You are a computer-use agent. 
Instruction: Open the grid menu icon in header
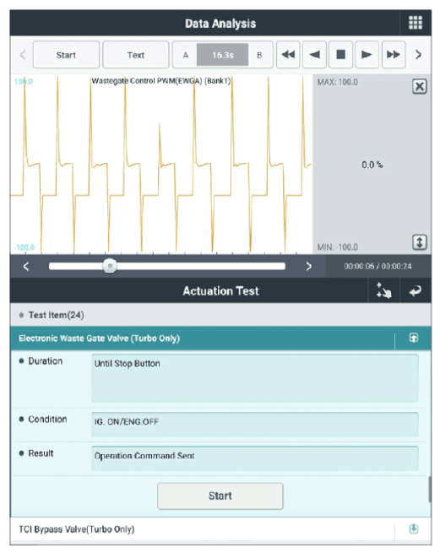click(x=416, y=23)
